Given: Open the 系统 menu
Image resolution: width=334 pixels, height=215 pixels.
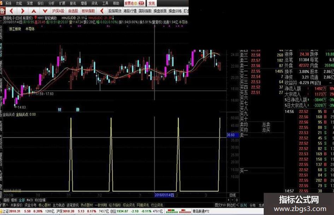Looking at the screenshot, I should click(x=8, y=3).
